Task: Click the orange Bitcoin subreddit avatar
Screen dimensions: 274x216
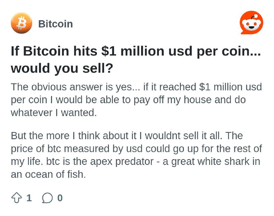Action: [22, 23]
